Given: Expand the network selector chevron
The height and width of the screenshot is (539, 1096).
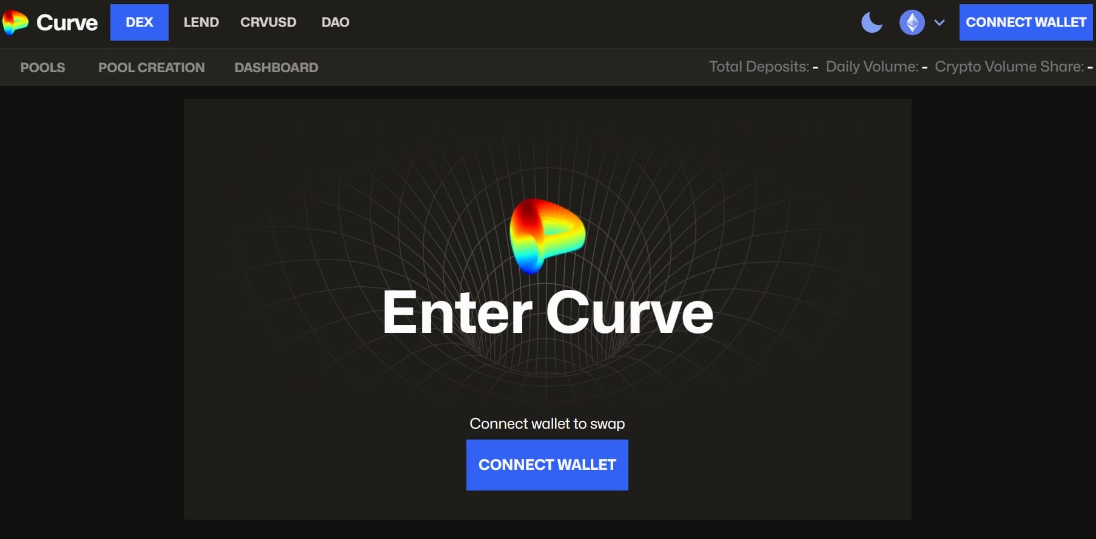Looking at the screenshot, I should [x=940, y=23].
